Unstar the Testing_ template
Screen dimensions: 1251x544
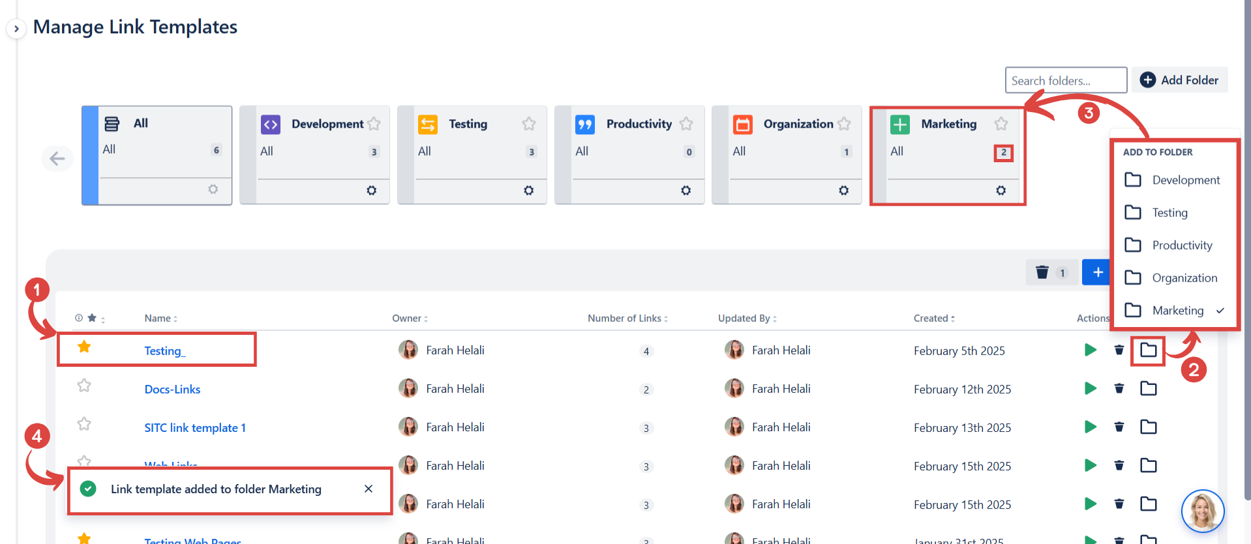click(84, 347)
